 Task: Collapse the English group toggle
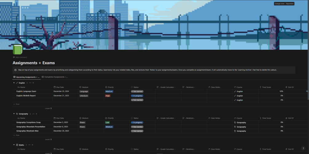pyautogui.click(x=14, y=83)
